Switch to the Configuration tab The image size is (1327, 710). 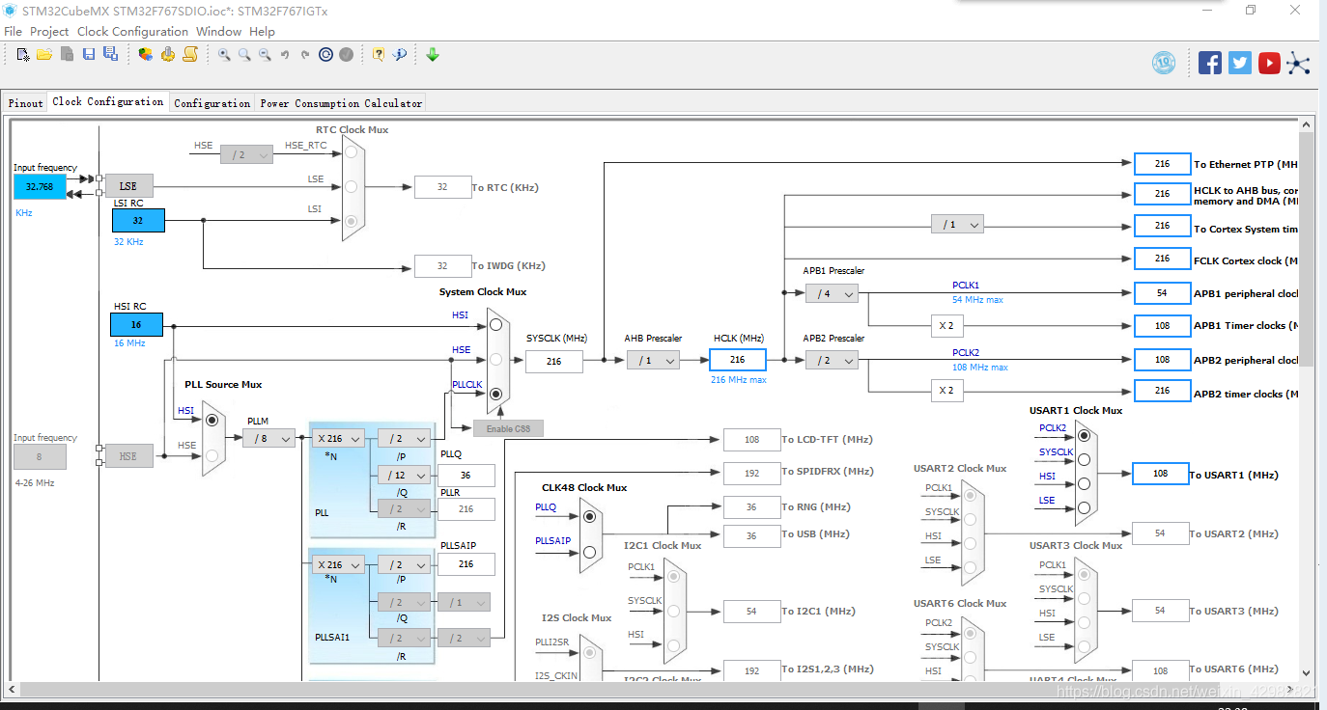pos(212,103)
